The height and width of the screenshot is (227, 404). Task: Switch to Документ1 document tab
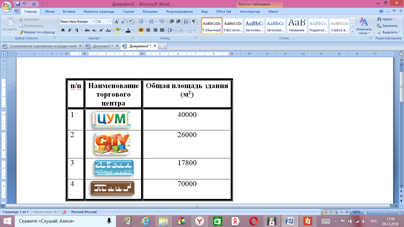tap(102, 46)
